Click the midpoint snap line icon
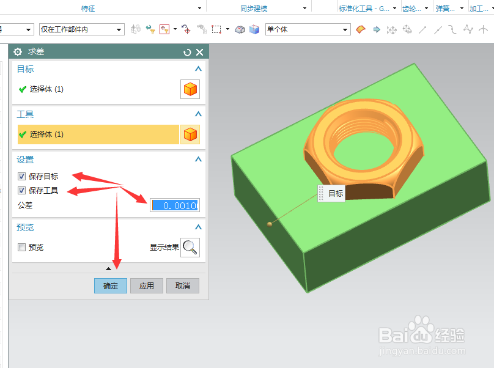Image resolution: width=494 pixels, height=368 pixels. pos(438,30)
